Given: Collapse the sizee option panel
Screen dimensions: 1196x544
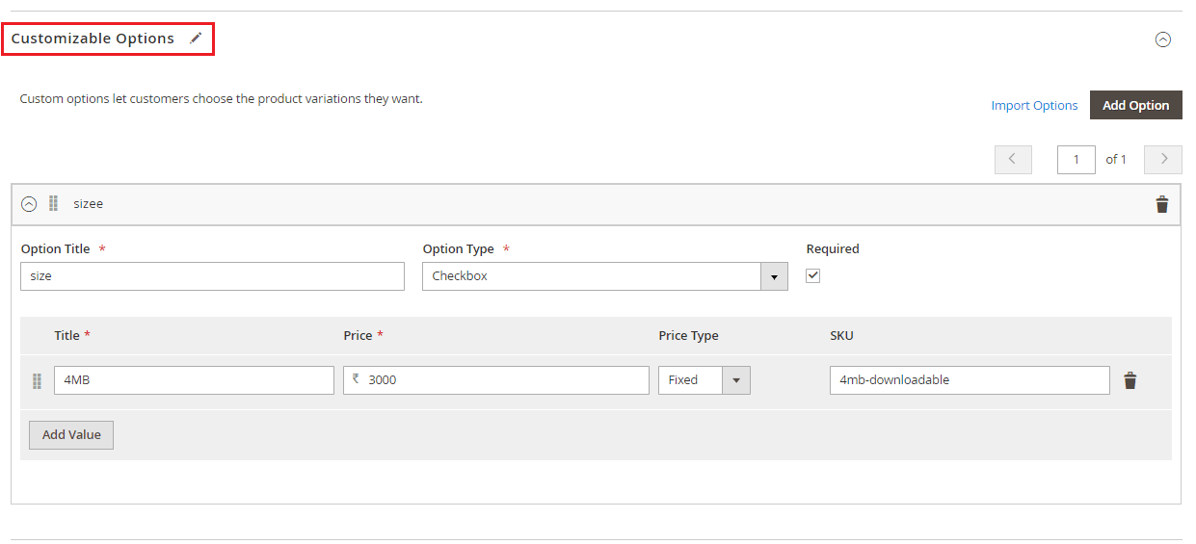Looking at the screenshot, I should tap(29, 204).
